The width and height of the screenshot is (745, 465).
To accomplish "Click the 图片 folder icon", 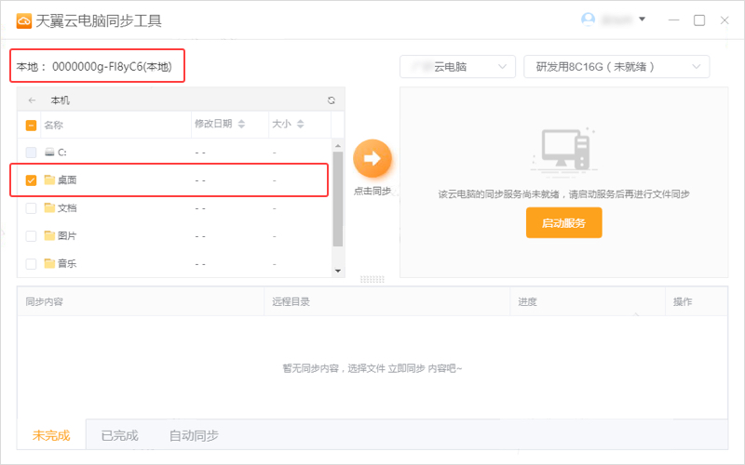I will [x=49, y=235].
